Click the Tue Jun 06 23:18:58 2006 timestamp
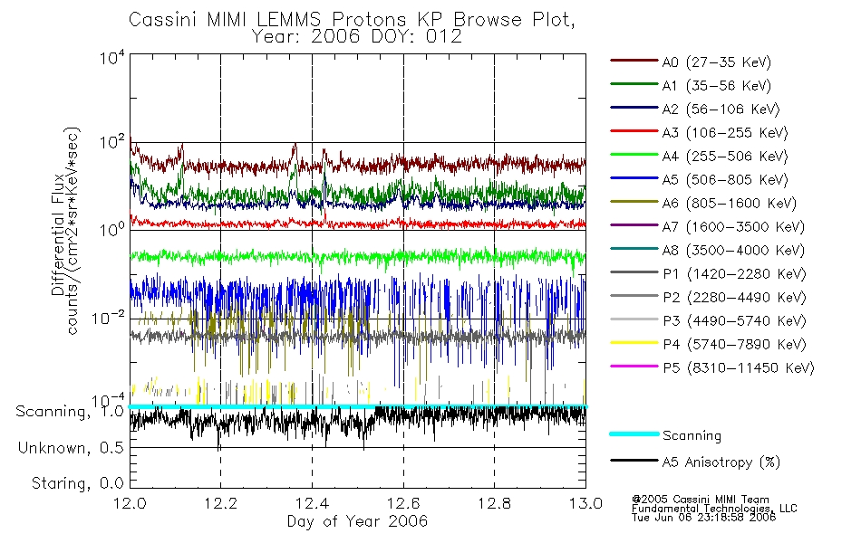861x543 pixels. tap(703, 518)
